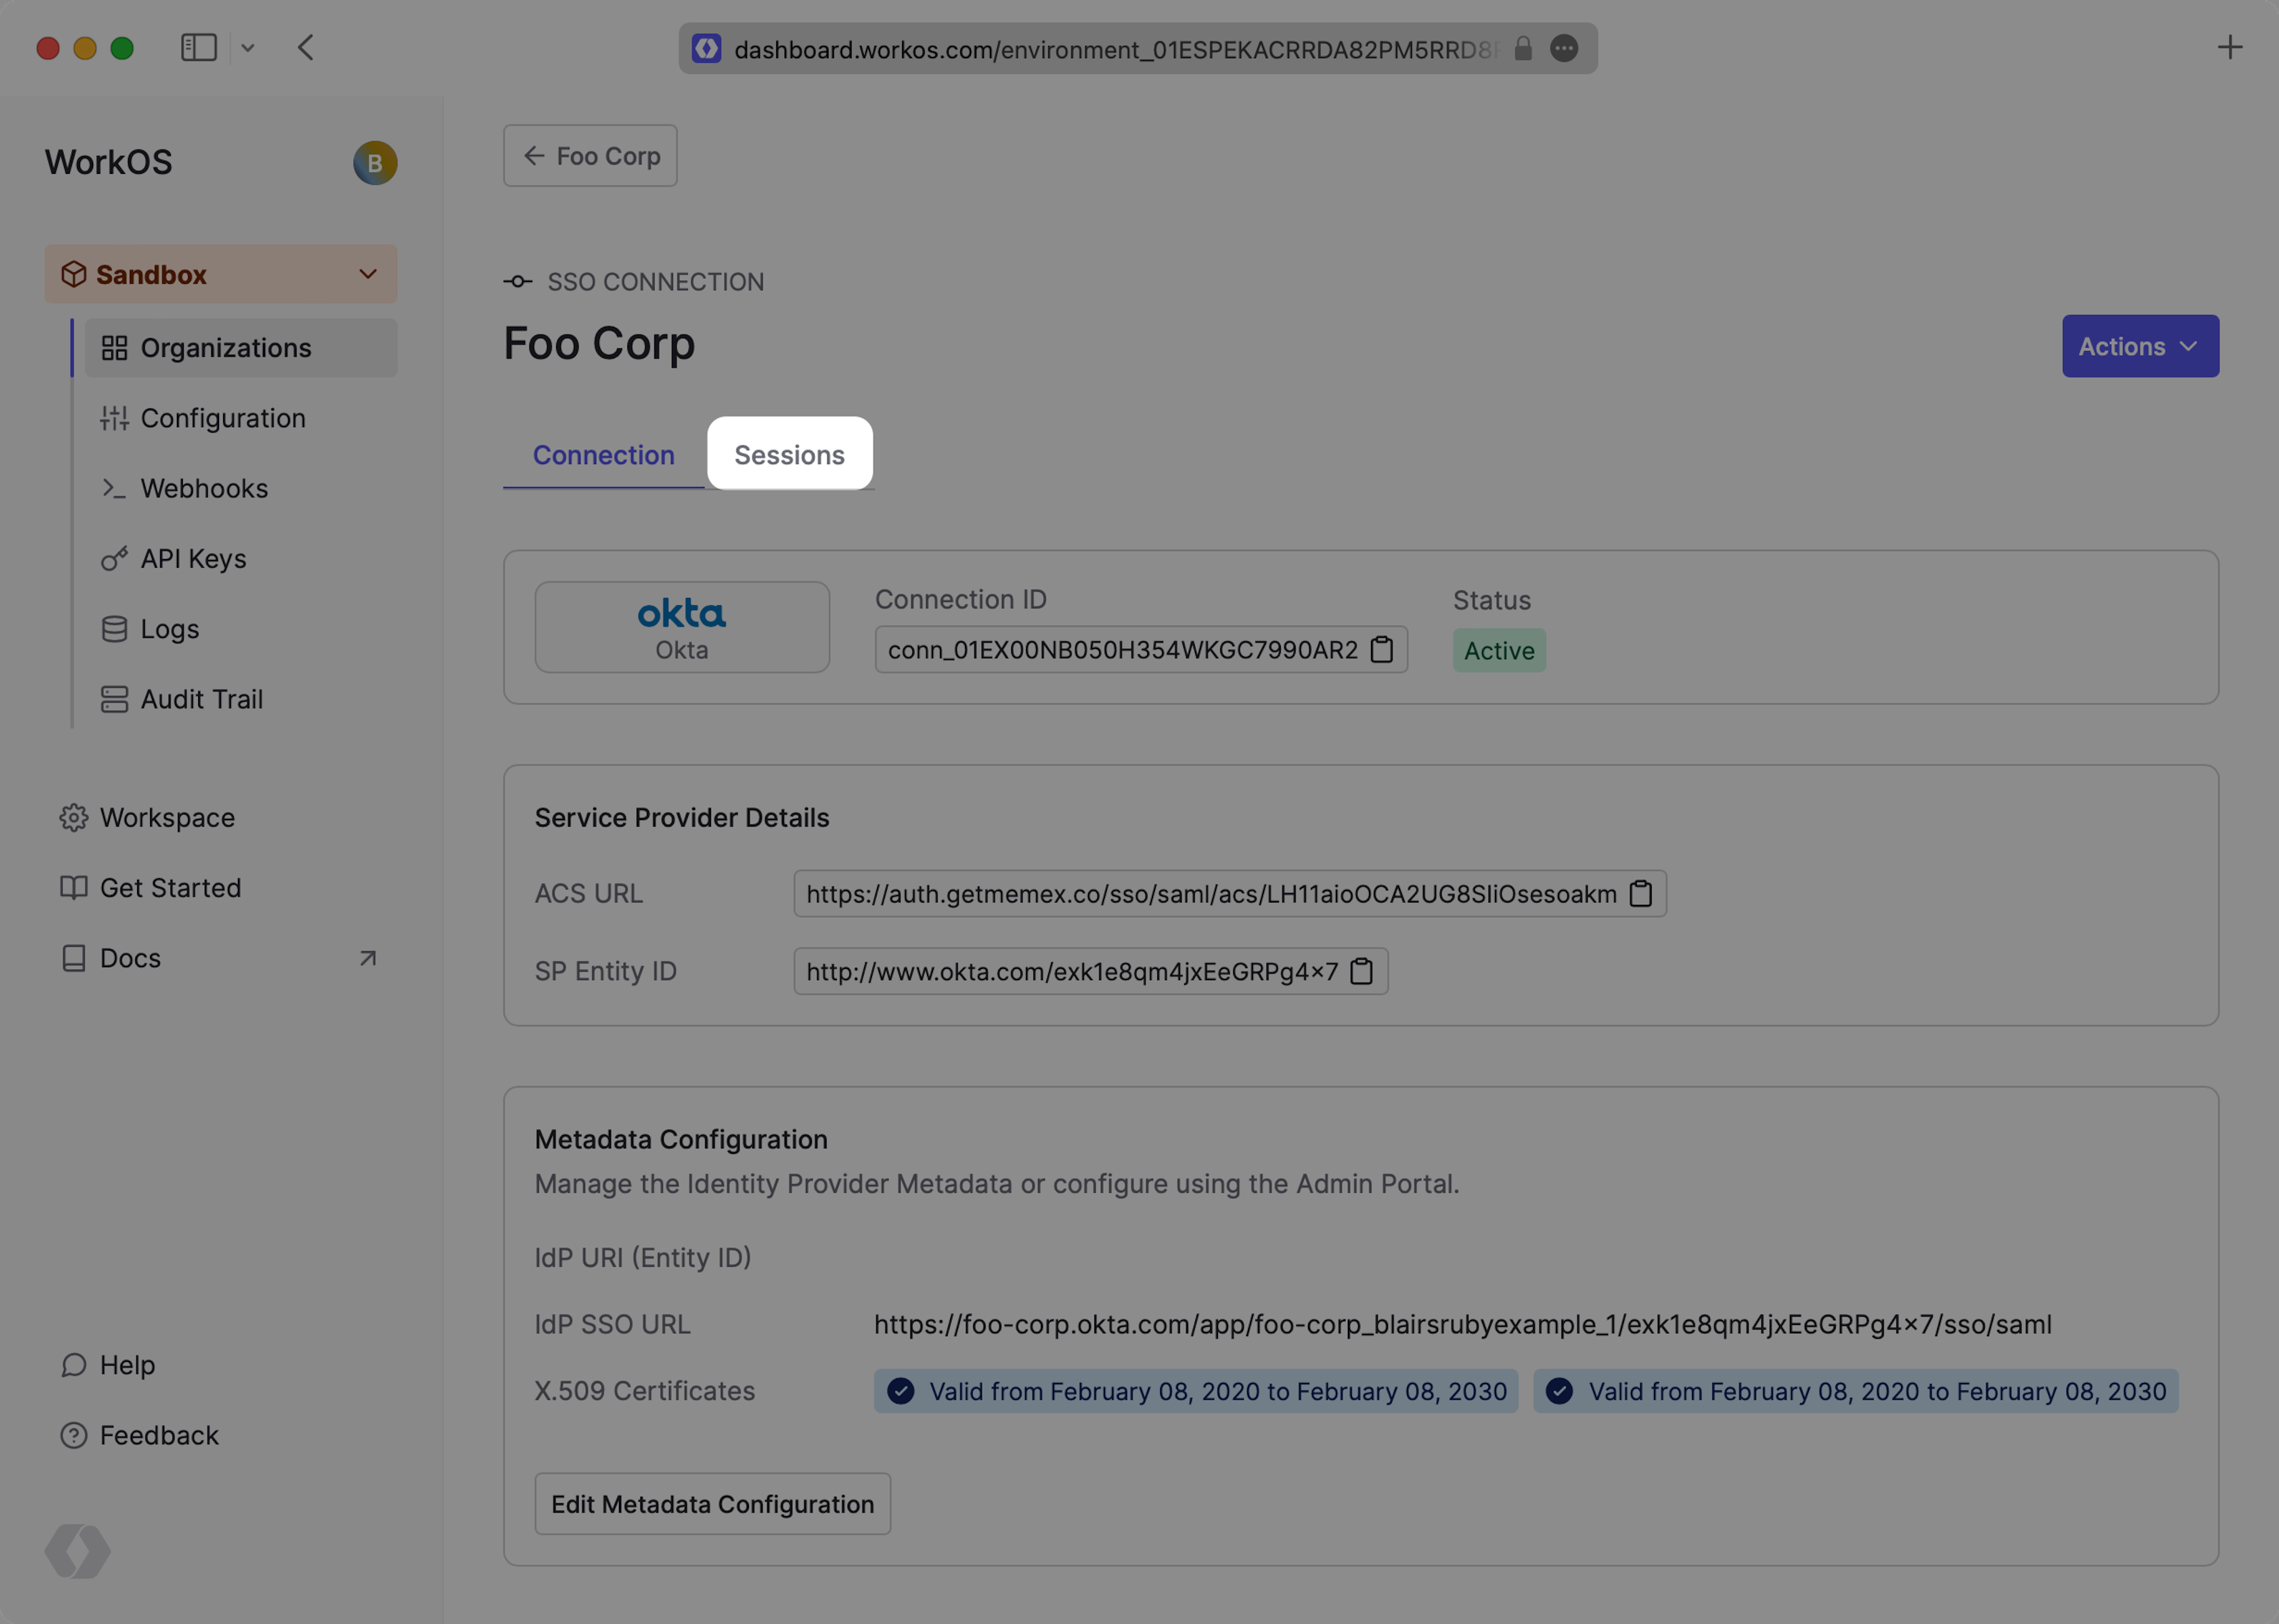2279x1624 pixels.
Task: Go back to Foo Corp organization
Action: coord(590,156)
